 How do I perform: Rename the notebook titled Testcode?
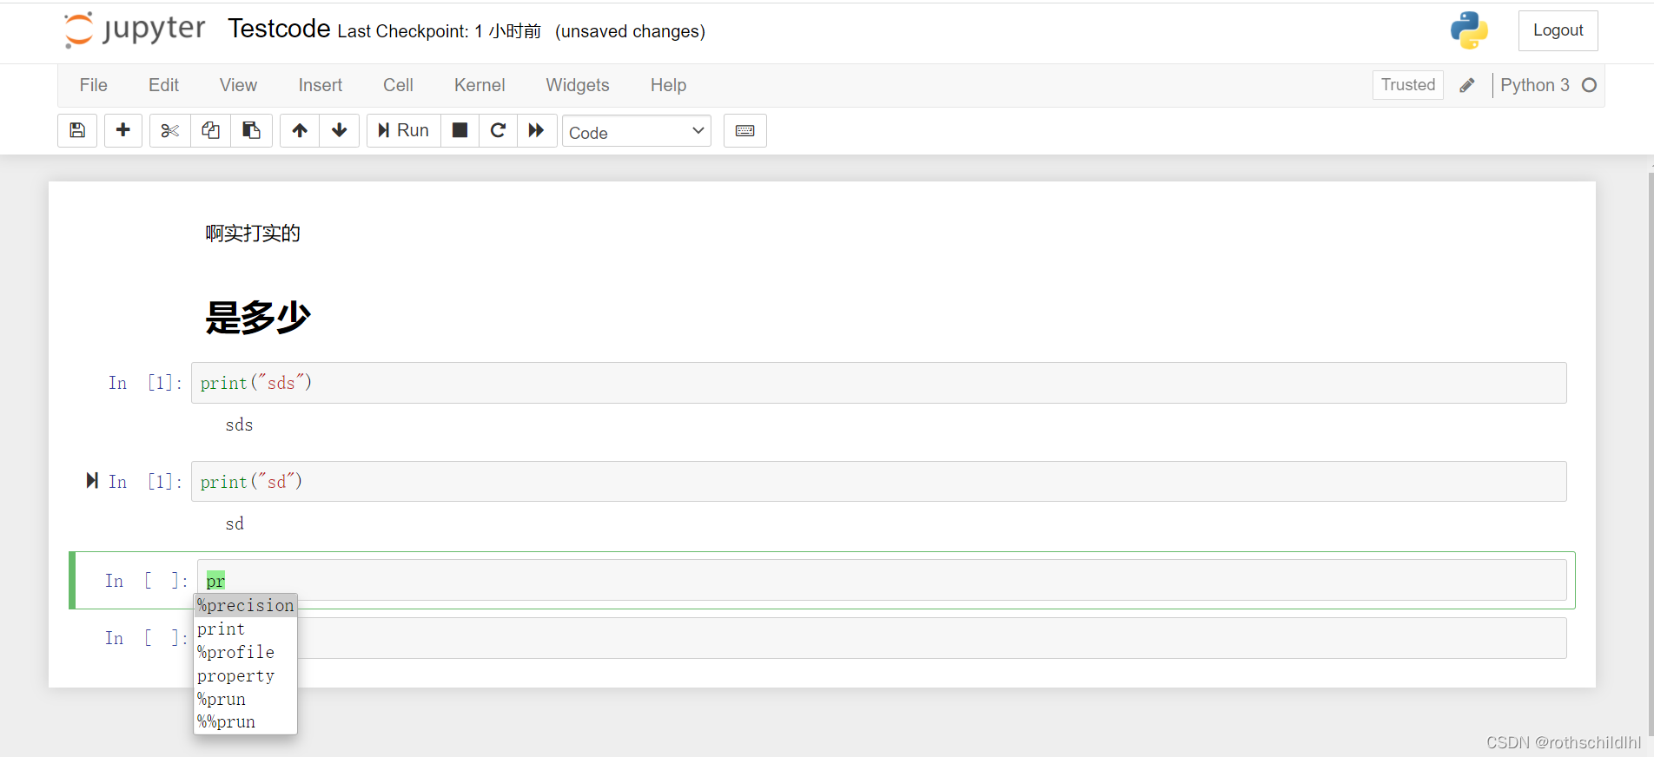coord(279,29)
